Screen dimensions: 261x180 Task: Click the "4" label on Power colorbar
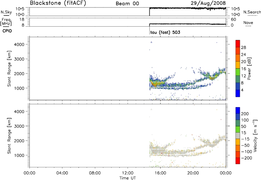(242, 90)
